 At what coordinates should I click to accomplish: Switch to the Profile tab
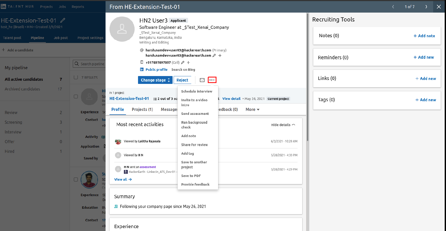click(x=118, y=109)
